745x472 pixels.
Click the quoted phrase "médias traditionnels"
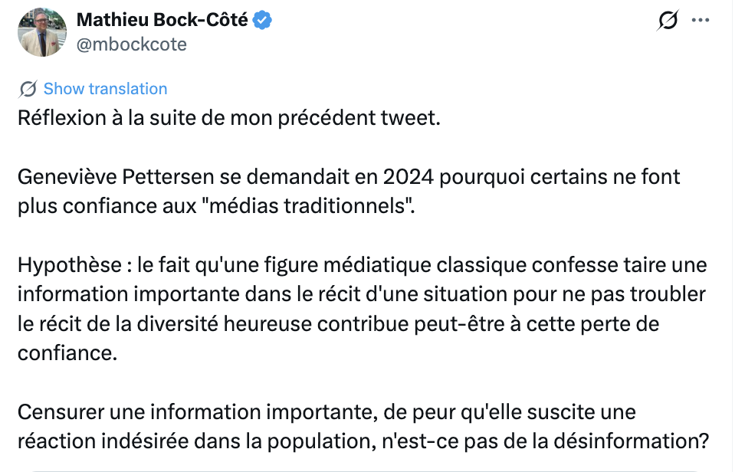tap(312, 206)
